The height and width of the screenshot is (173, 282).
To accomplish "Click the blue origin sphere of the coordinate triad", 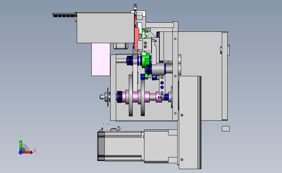I will (20, 152).
